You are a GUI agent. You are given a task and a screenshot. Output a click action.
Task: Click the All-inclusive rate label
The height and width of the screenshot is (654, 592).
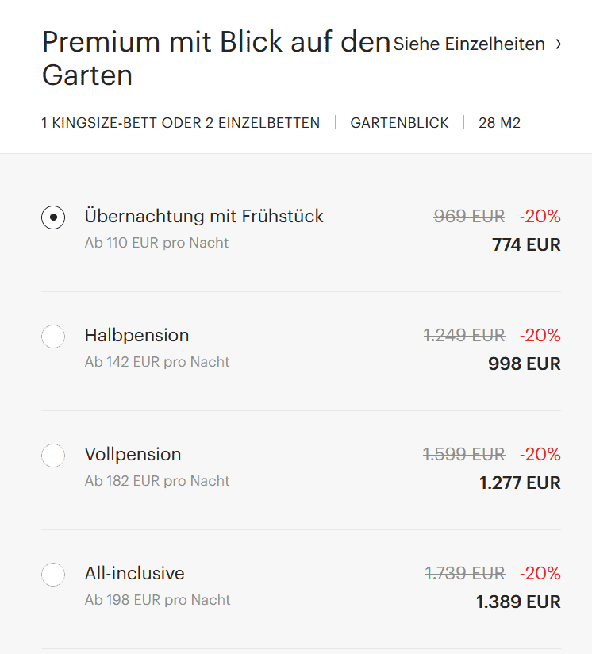pyautogui.click(x=134, y=573)
